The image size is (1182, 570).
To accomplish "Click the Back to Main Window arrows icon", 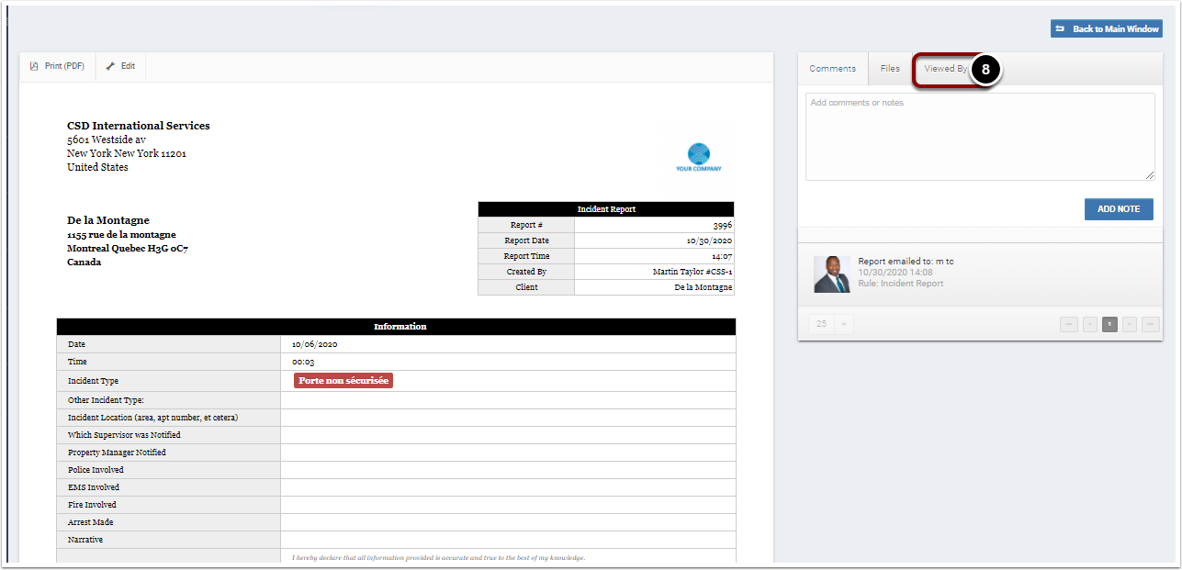I will (x=1061, y=29).
